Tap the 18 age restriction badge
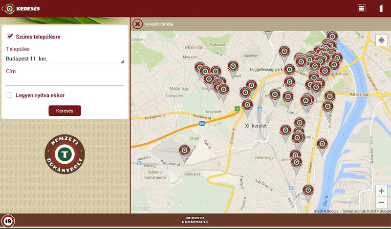 tap(8, 221)
